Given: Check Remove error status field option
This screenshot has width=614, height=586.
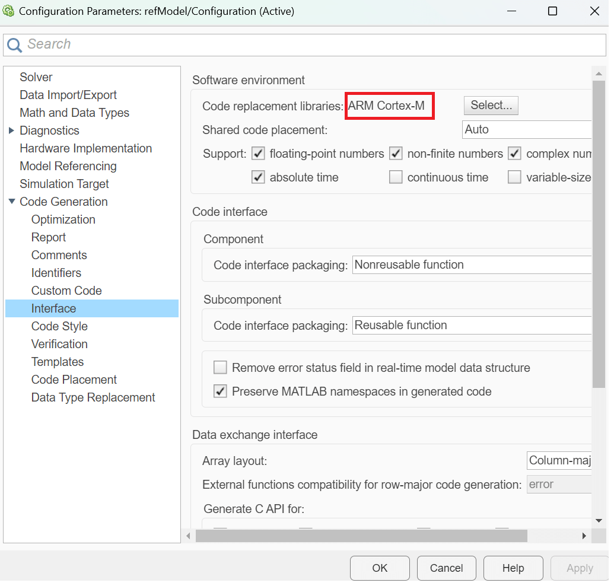Looking at the screenshot, I should 220,368.
